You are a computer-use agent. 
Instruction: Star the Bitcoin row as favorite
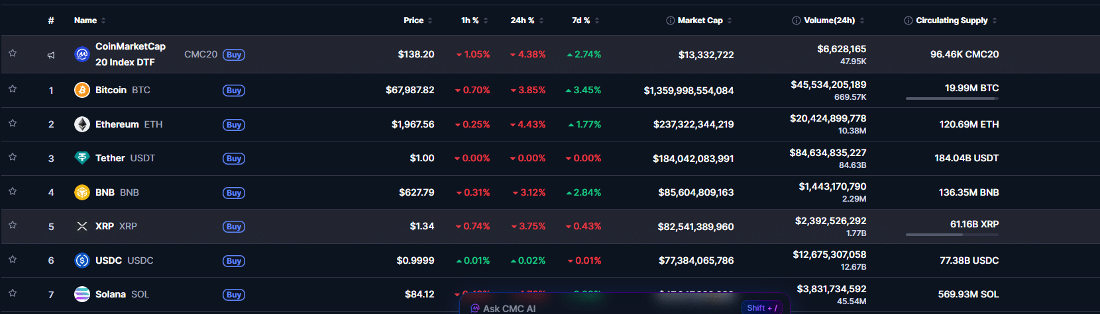pos(13,89)
